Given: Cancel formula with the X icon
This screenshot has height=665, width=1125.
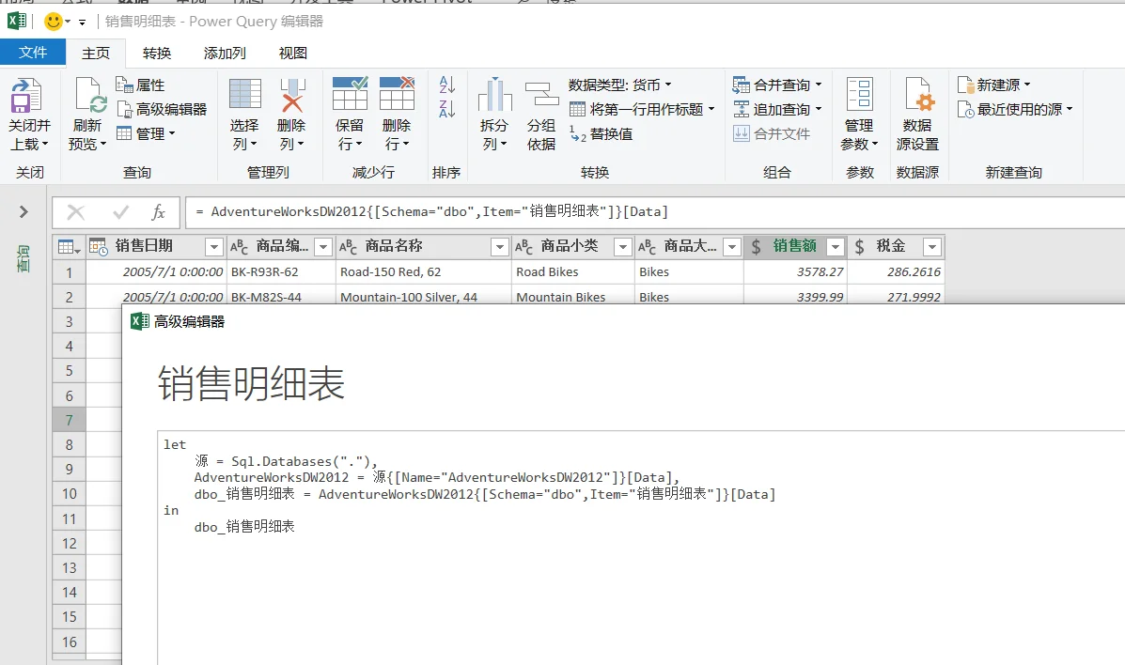Looking at the screenshot, I should click(x=76, y=211).
